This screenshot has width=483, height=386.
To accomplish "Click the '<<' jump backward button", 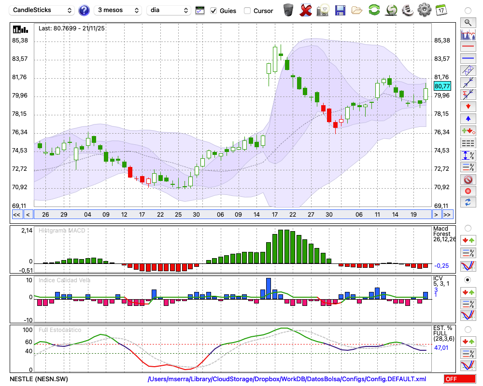I will (16, 214).
